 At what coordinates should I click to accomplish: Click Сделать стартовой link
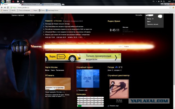pos(18,15)
